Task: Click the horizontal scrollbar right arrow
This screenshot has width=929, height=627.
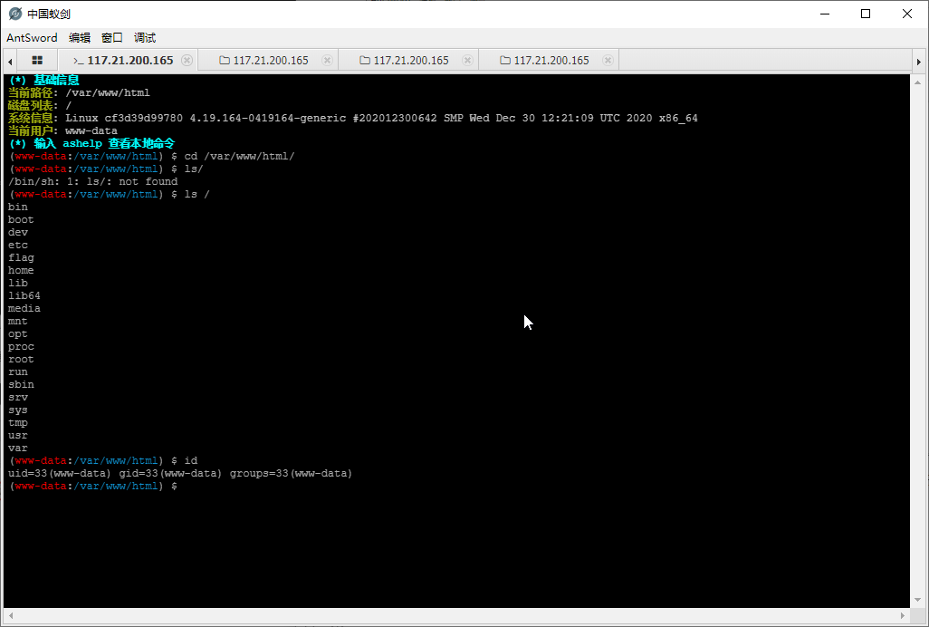Action: (903, 616)
